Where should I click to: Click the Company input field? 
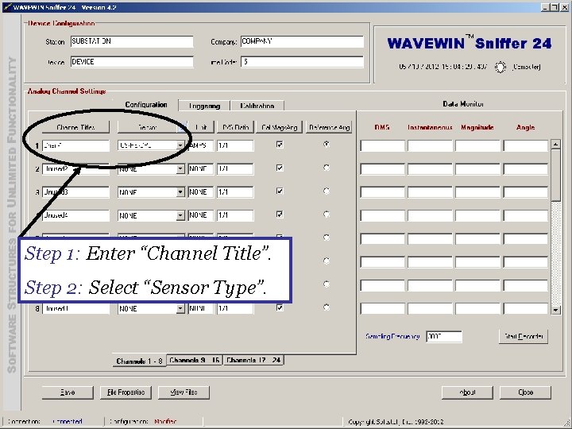[x=302, y=41]
